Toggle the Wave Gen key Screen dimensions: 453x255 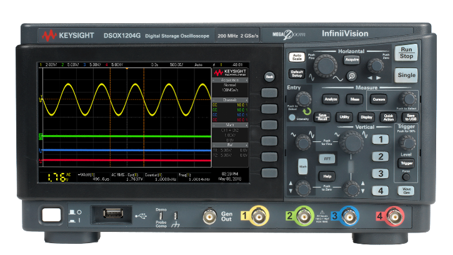pos(406,191)
